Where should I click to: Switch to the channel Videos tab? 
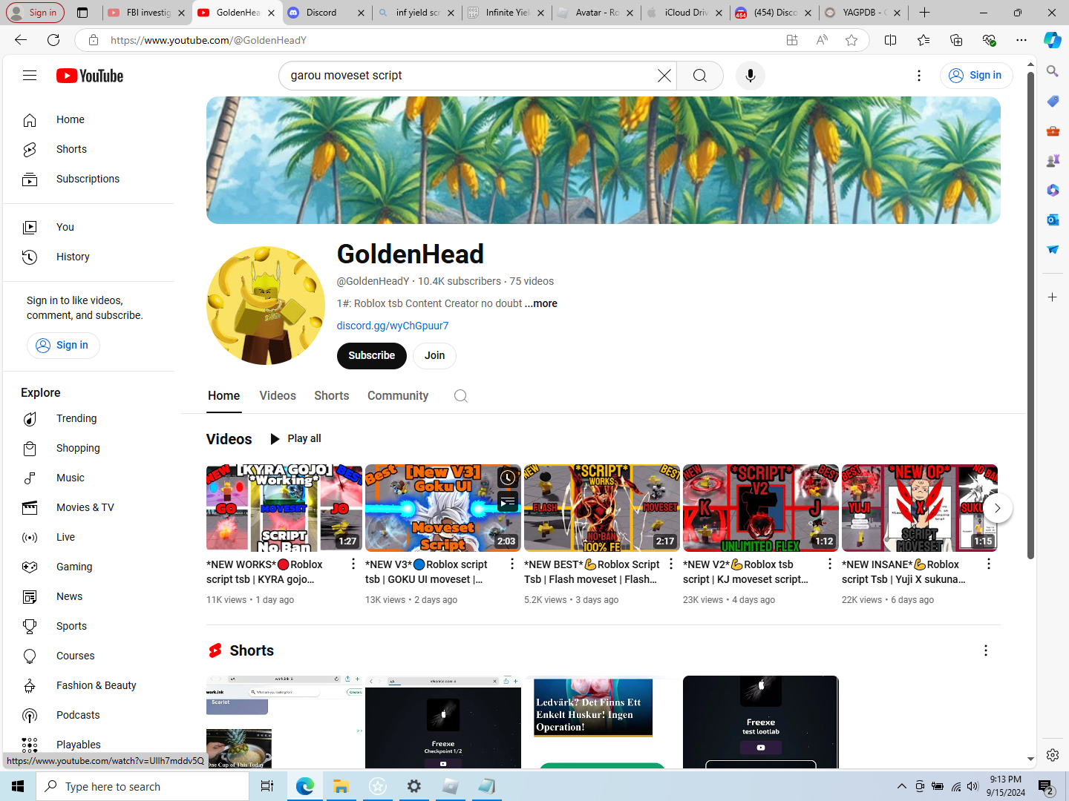(x=278, y=396)
